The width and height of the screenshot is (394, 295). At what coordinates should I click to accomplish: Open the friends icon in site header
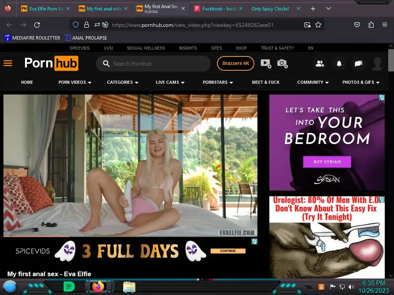tap(320, 64)
